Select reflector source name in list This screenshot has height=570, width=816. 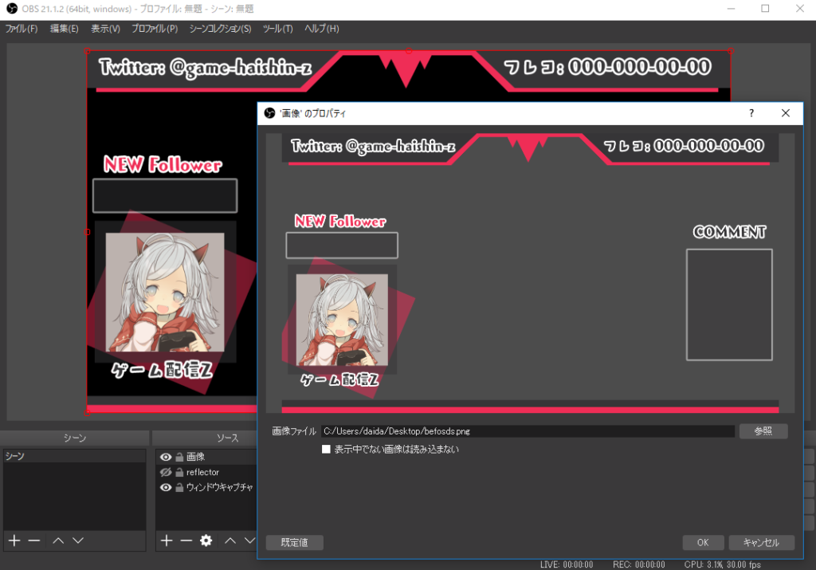(203, 472)
